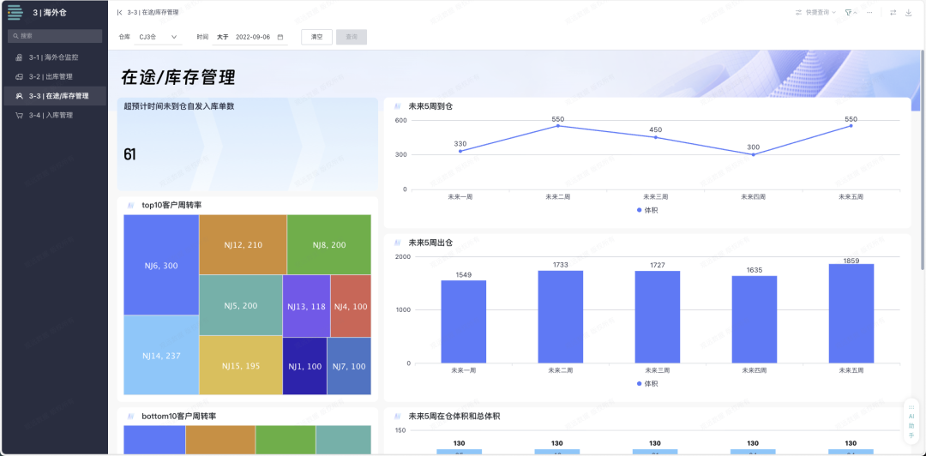
Task: Click icon beside bottom10客户周转率 title
Action: pos(130,416)
